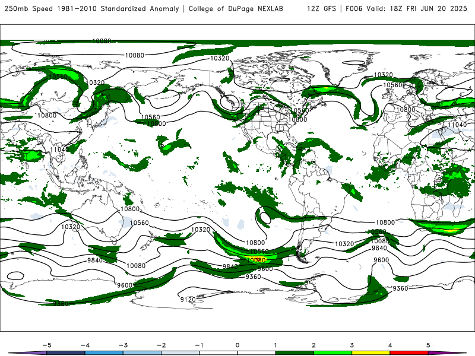The width and height of the screenshot is (475, 356).
Task: Click the pale blue -2 to -1 colorbar segment
Action: (180, 353)
